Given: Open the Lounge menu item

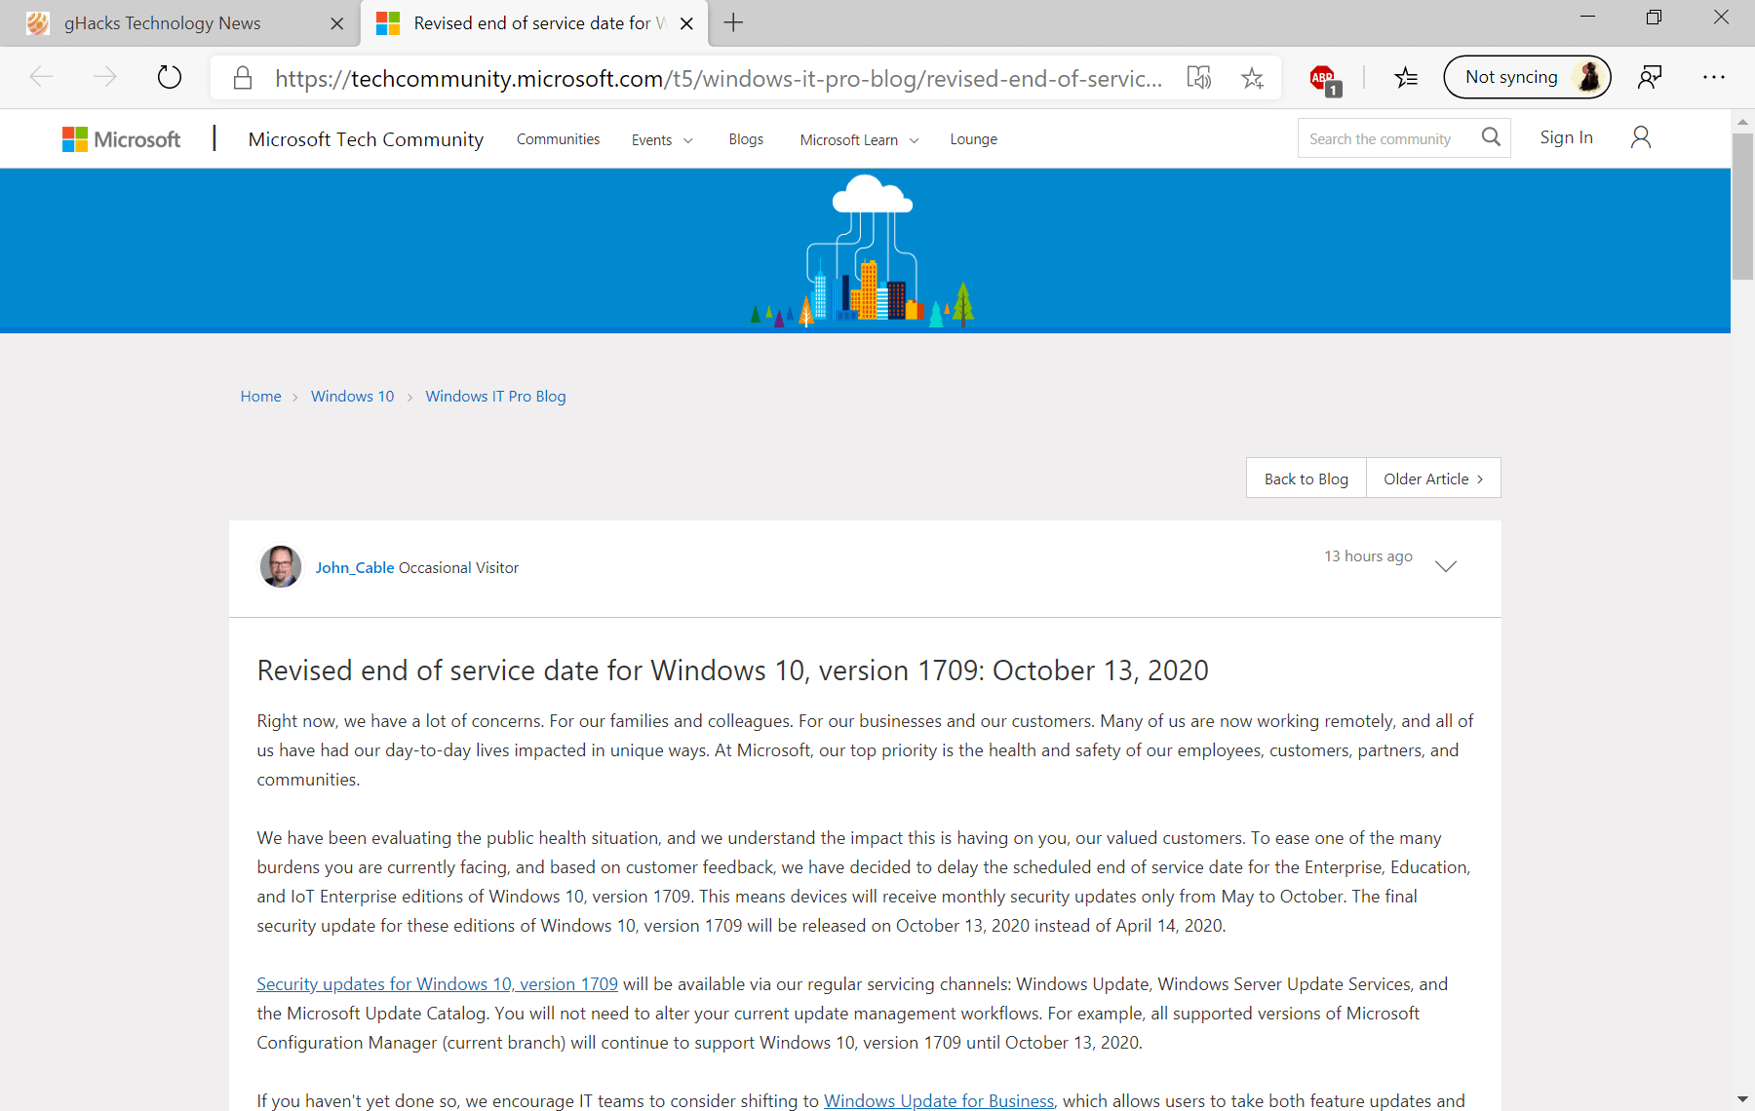Looking at the screenshot, I should point(973,139).
